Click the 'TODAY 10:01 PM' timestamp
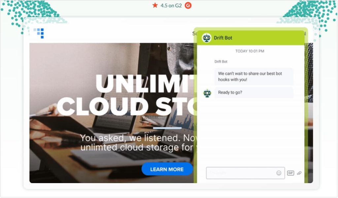Image resolution: width=338 pixels, height=198 pixels. (x=250, y=51)
